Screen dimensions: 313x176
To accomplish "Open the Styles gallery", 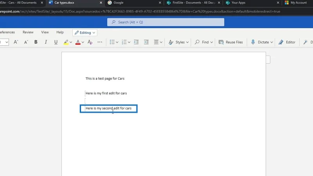I will [x=178, y=42].
